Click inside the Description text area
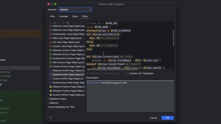 click(x=131, y=96)
